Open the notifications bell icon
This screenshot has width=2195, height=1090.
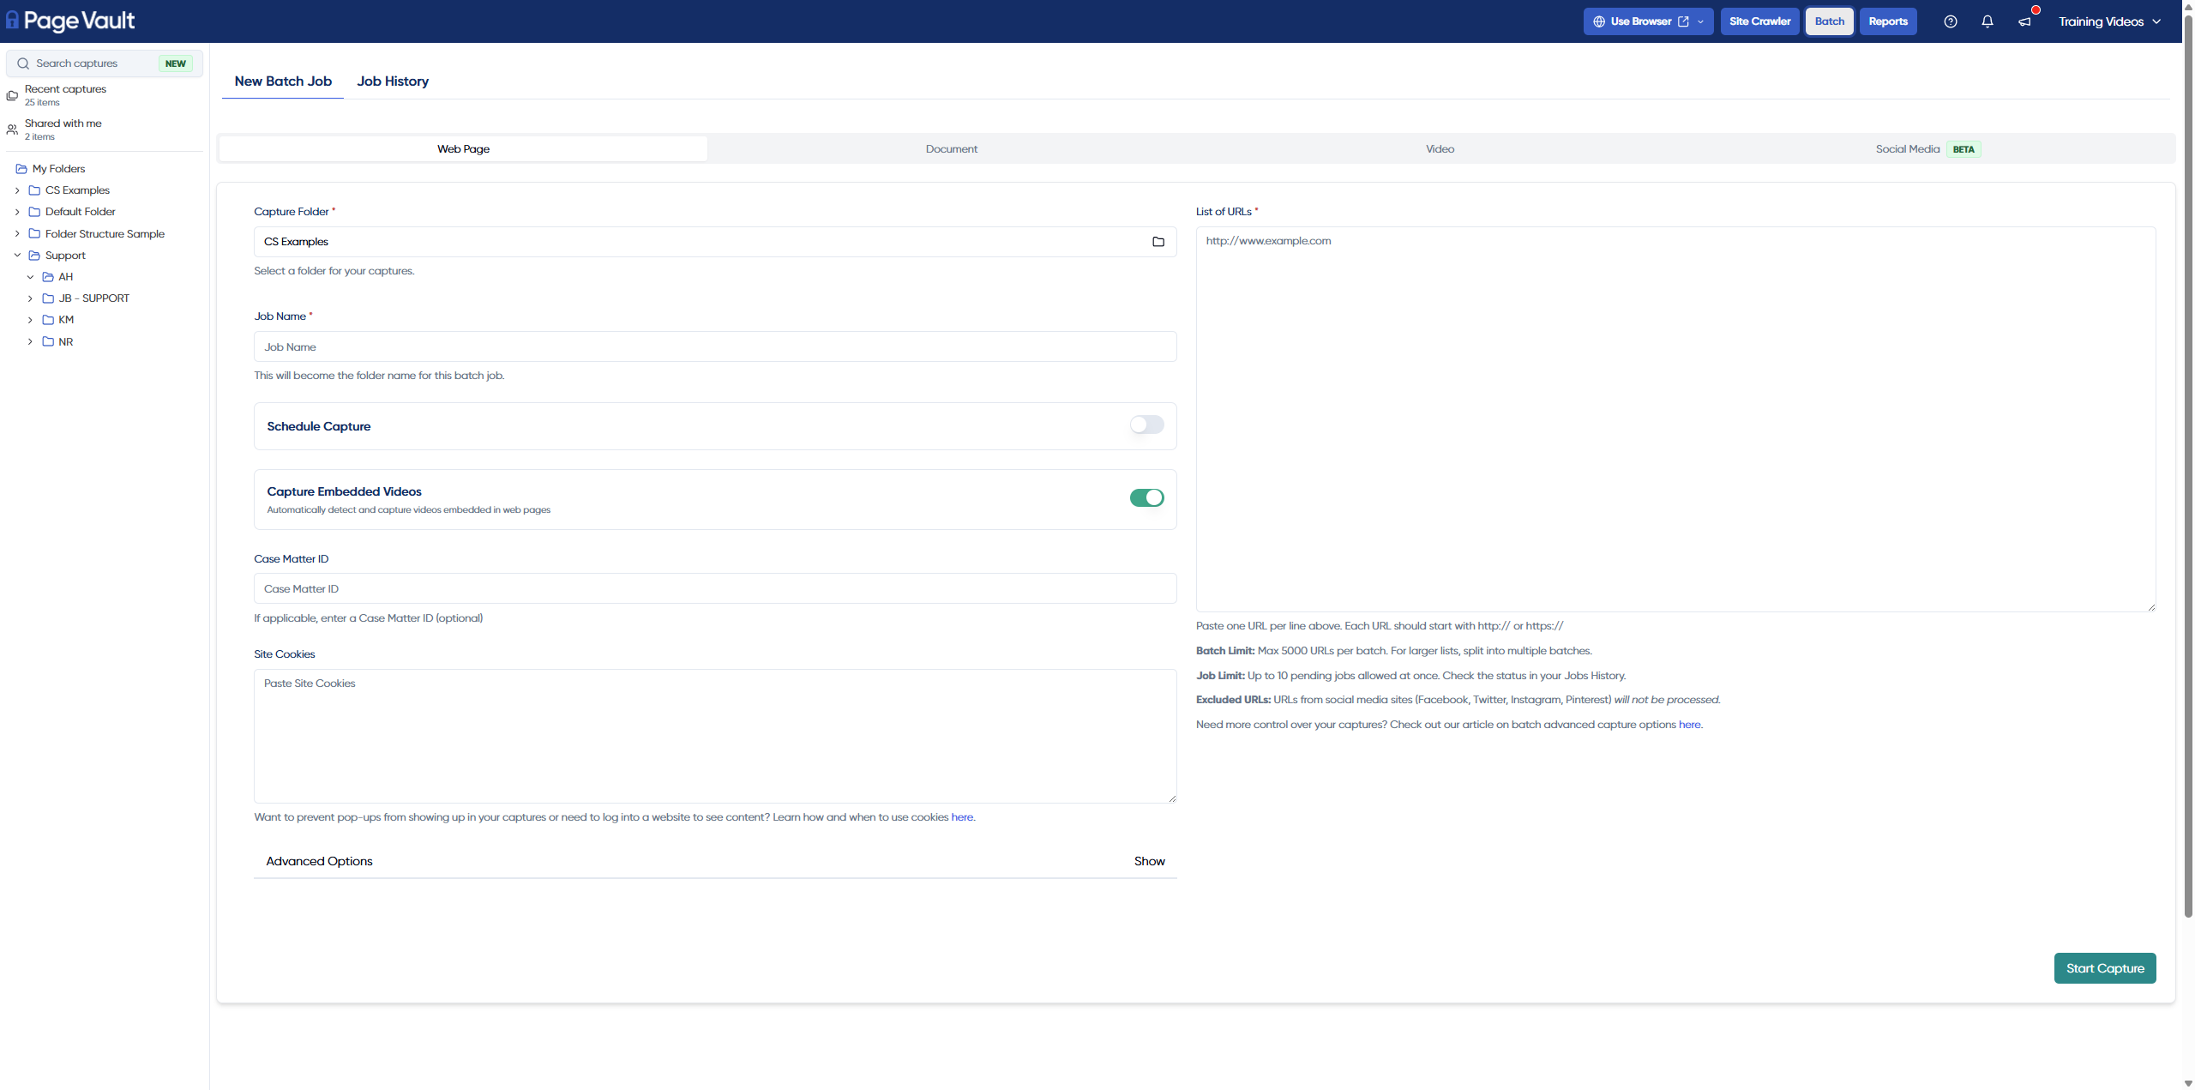[x=1988, y=21]
